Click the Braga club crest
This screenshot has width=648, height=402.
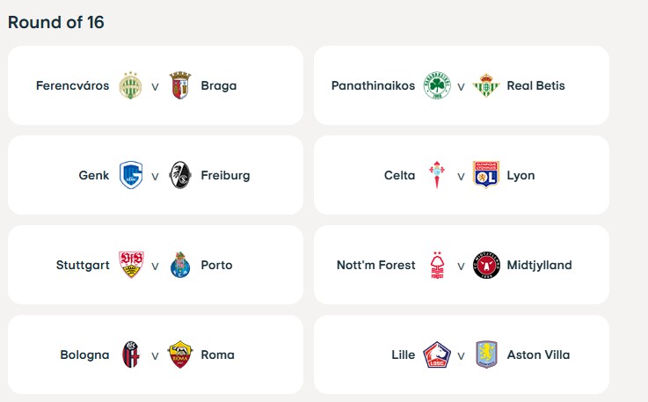coord(180,86)
